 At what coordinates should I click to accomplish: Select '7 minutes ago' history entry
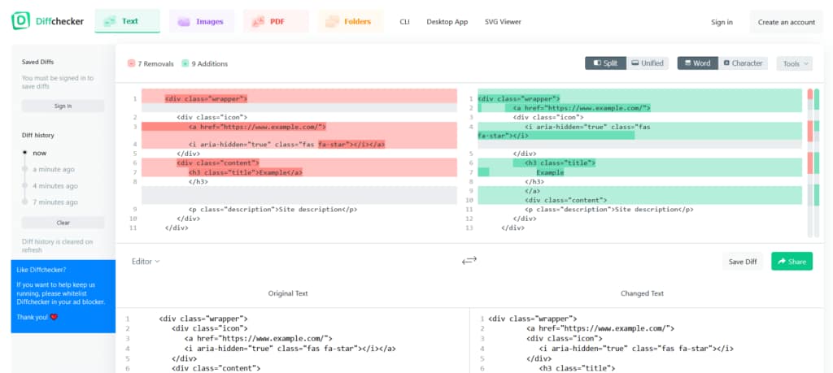click(55, 202)
